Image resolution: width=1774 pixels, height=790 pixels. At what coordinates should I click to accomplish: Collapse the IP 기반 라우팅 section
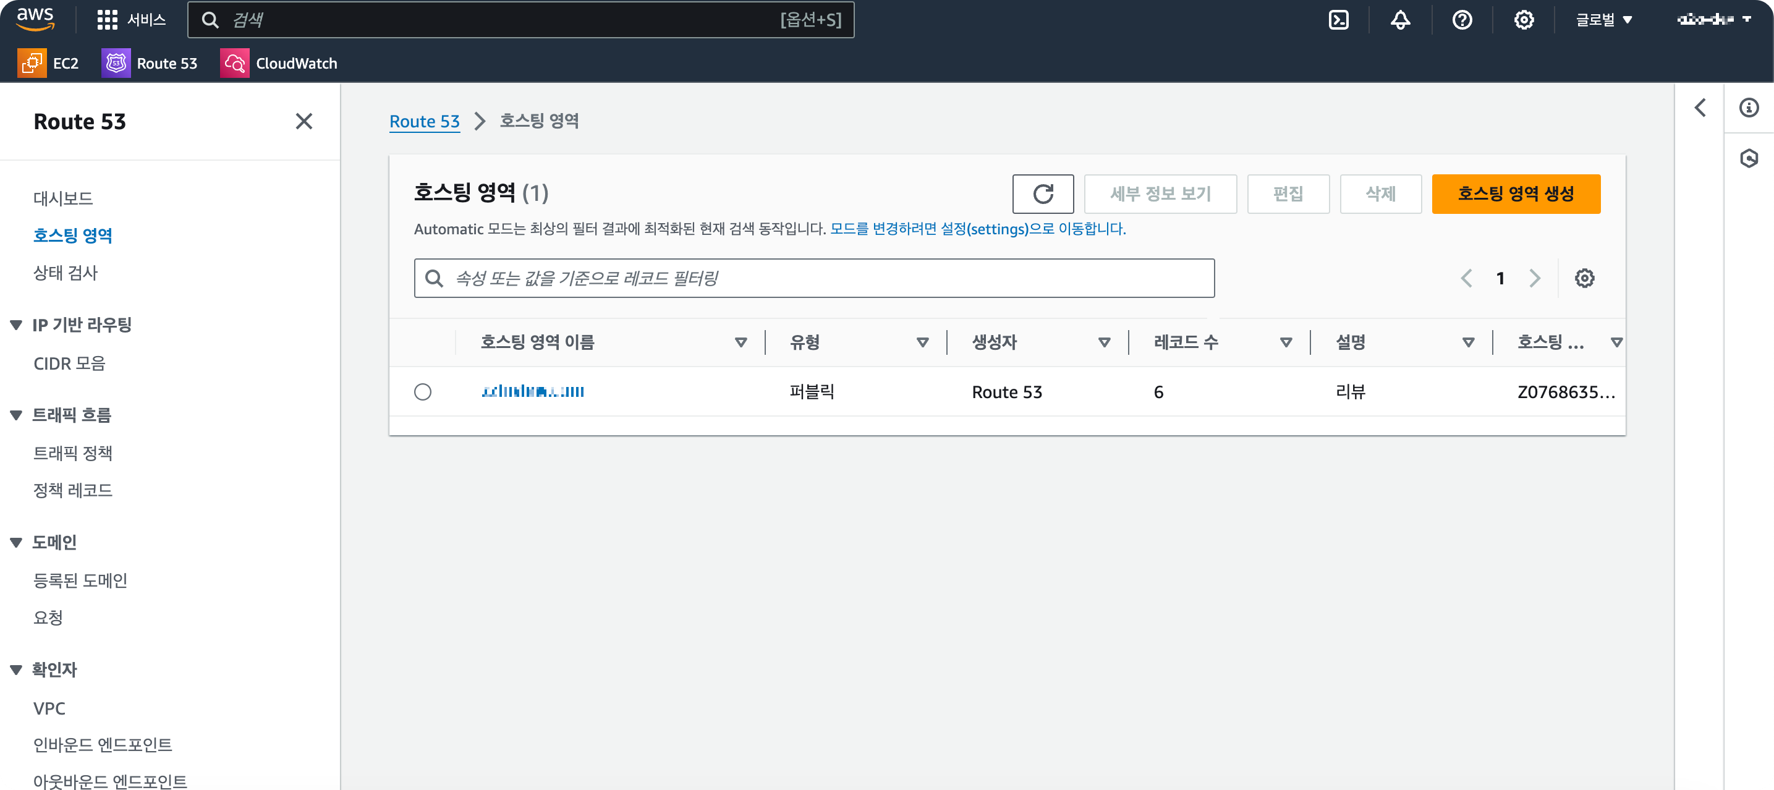point(17,325)
